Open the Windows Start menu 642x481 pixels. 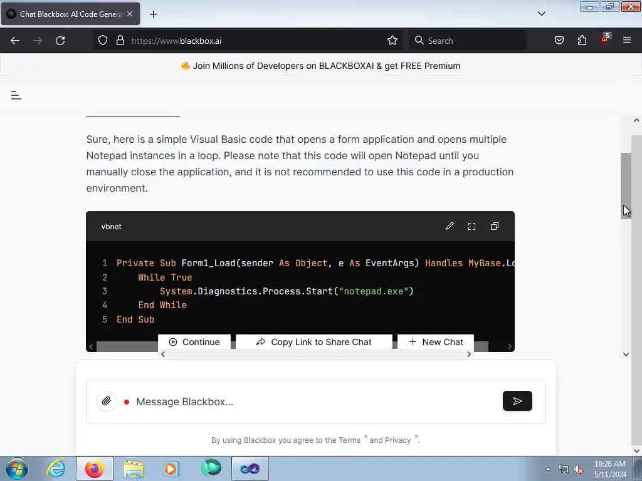(17, 468)
